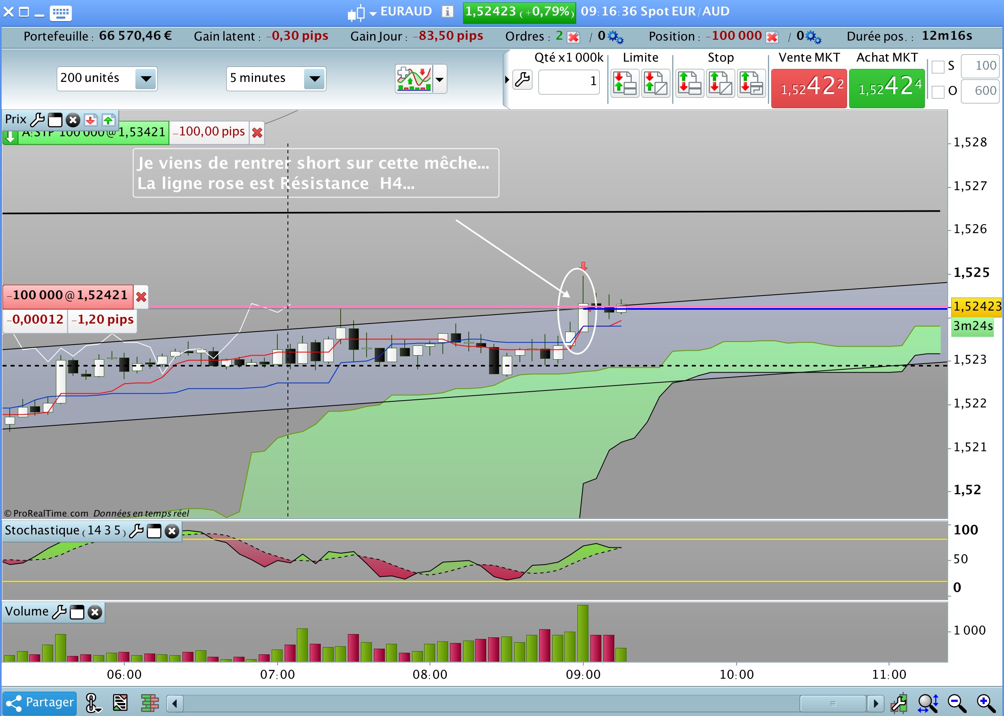Show EURAUD instrument info icon

pos(448,11)
